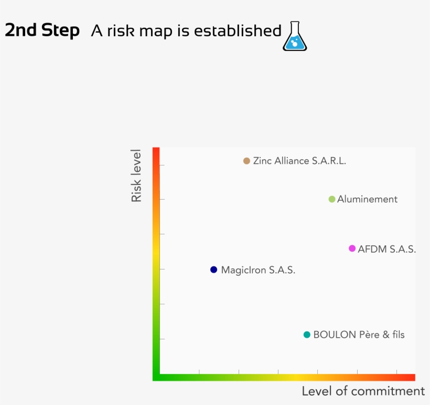Click the "Level of commitment" axis title
This screenshot has height=405, width=430.
coord(363,391)
